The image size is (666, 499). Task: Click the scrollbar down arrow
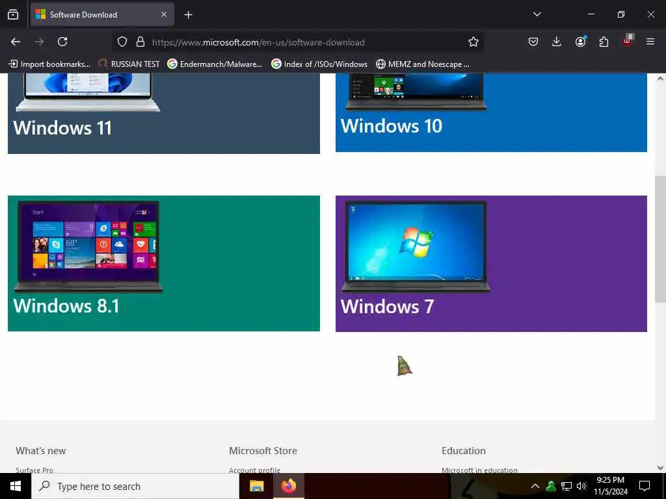660,468
